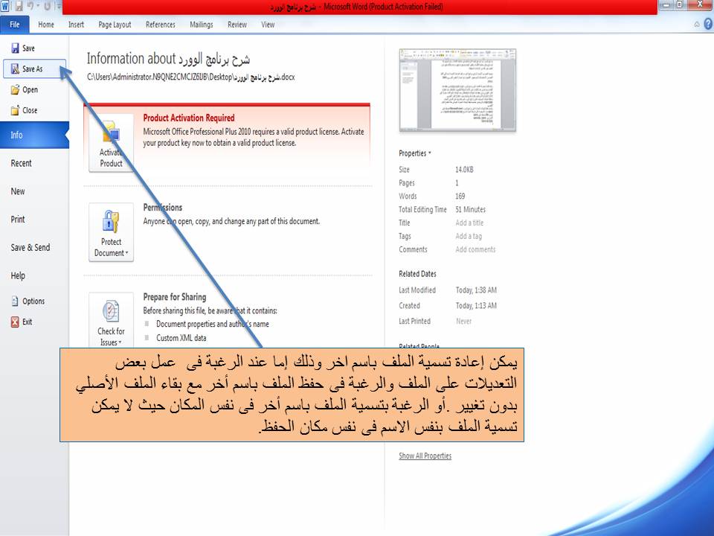Open the Check for Issues dropdown button
The height and width of the screenshot is (536, 714).
(x=111, y=320)
